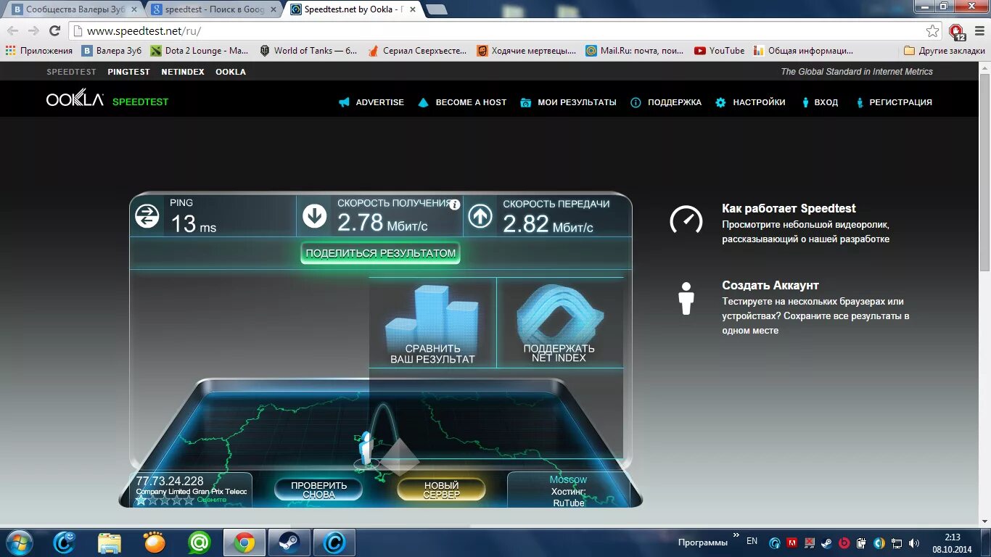991x557 pixels.
Task: Click the Оцените rate link
Action: (212, 500)
